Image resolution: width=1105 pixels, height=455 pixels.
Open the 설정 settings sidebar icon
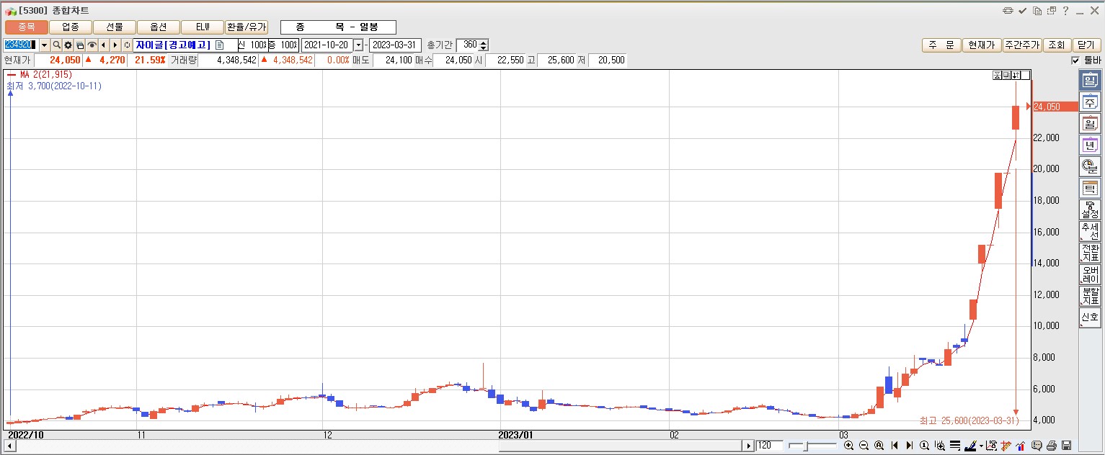click(x=1089, y=210)
